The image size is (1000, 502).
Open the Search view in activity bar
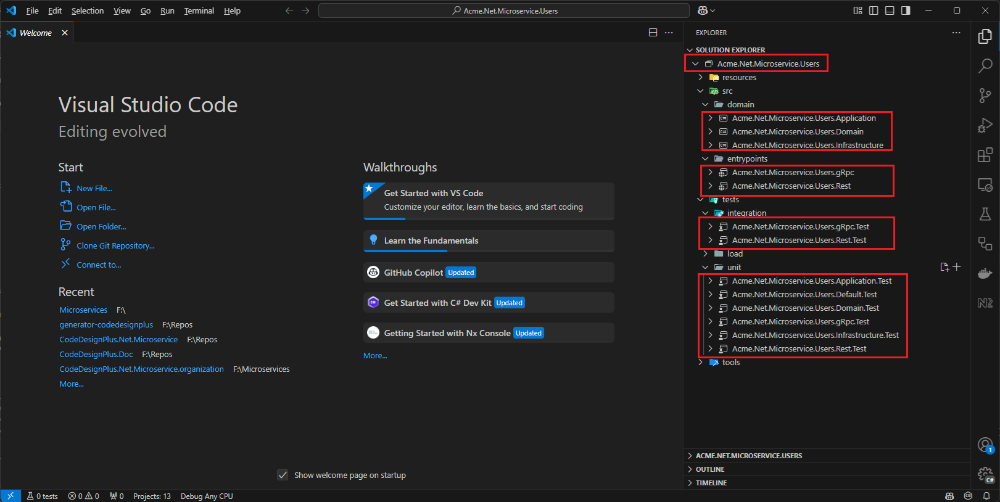point(985,65)
